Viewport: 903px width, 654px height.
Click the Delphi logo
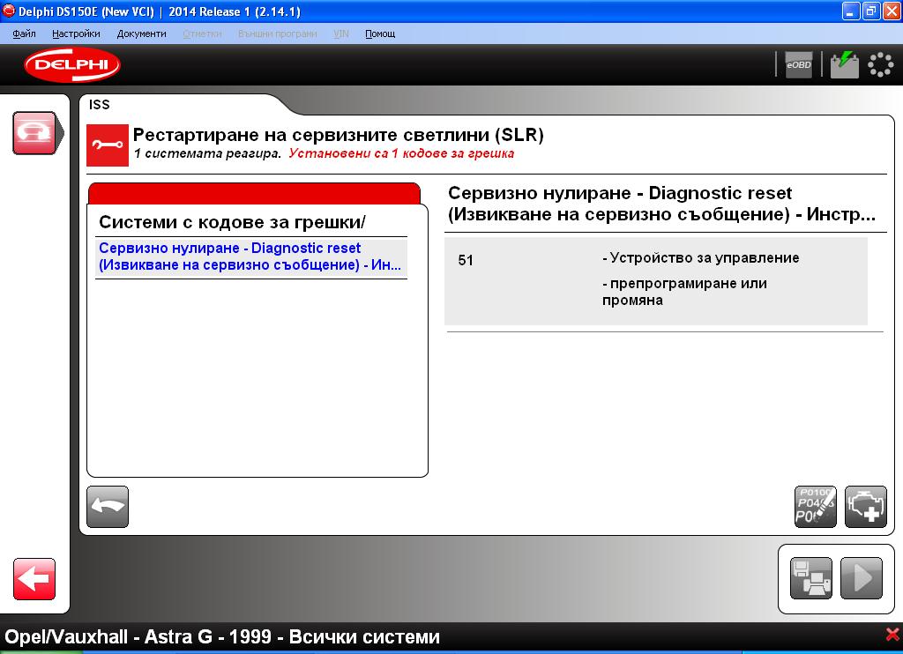(72, 64)
